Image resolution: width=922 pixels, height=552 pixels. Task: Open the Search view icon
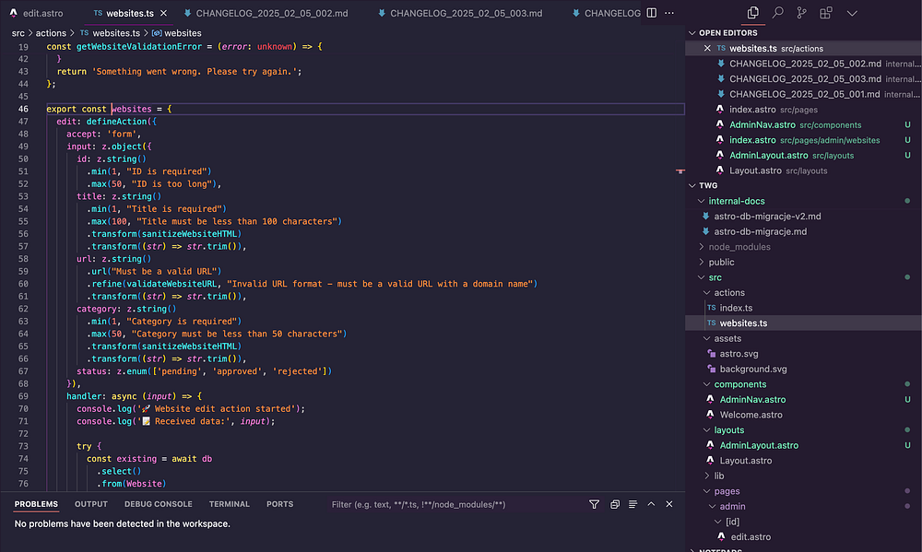[777, 13]
